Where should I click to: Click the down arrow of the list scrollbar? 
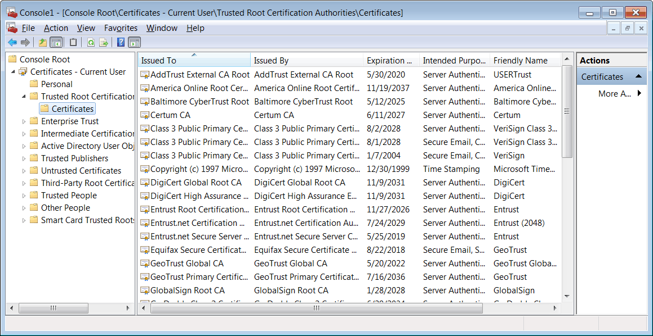point(566,297)
